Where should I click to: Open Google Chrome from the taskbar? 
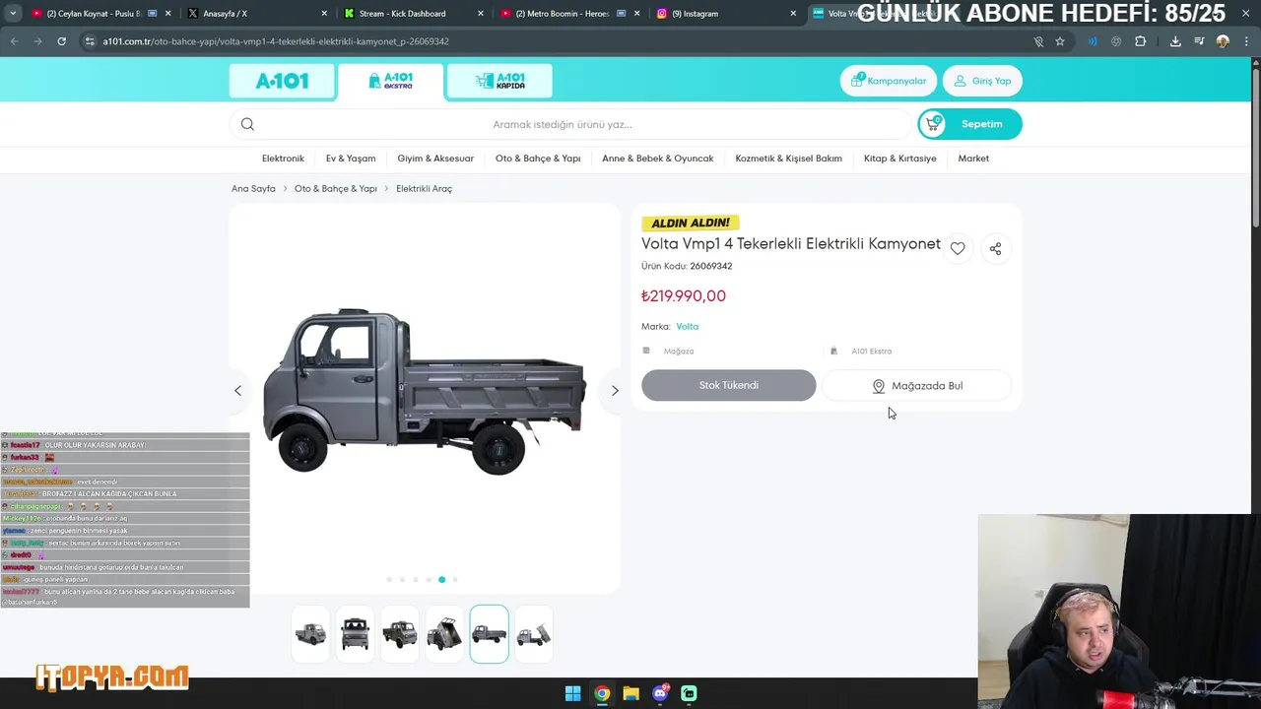coord(602,693)
